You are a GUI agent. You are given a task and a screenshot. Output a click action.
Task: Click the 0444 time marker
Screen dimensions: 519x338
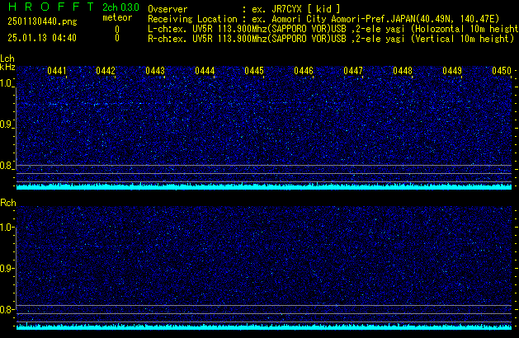click(x=205, y=71)
